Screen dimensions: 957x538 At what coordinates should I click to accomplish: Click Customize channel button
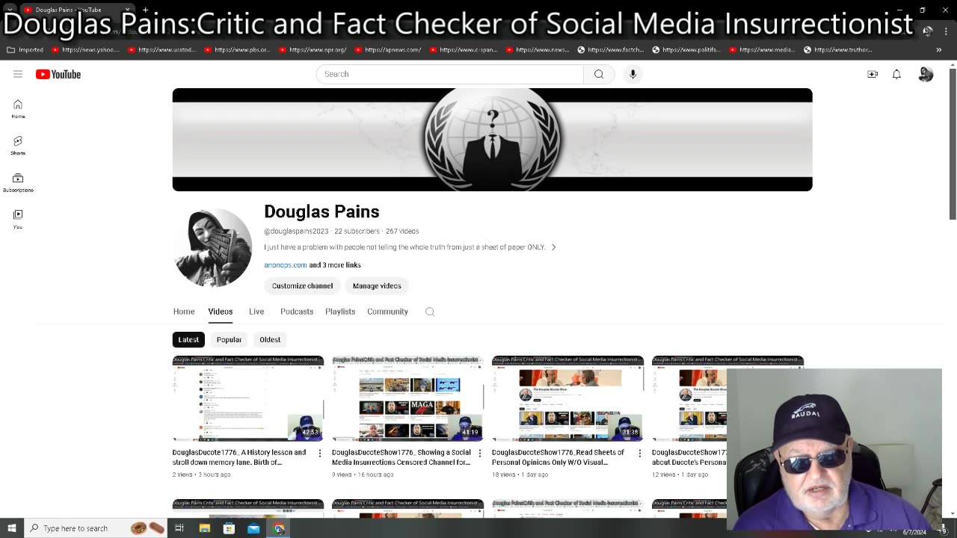(x=302, y=286)
